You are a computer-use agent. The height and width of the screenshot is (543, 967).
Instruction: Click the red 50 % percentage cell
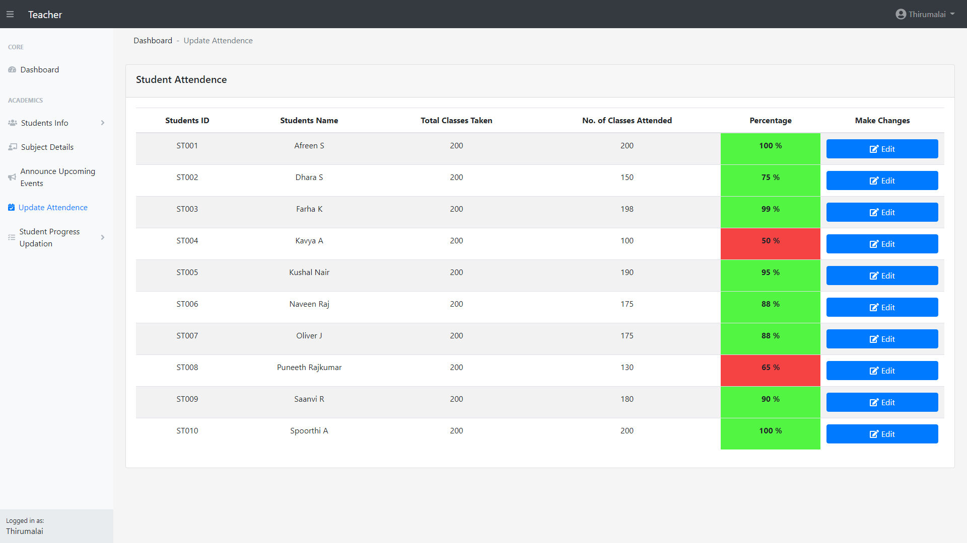[x=770, y=244]
